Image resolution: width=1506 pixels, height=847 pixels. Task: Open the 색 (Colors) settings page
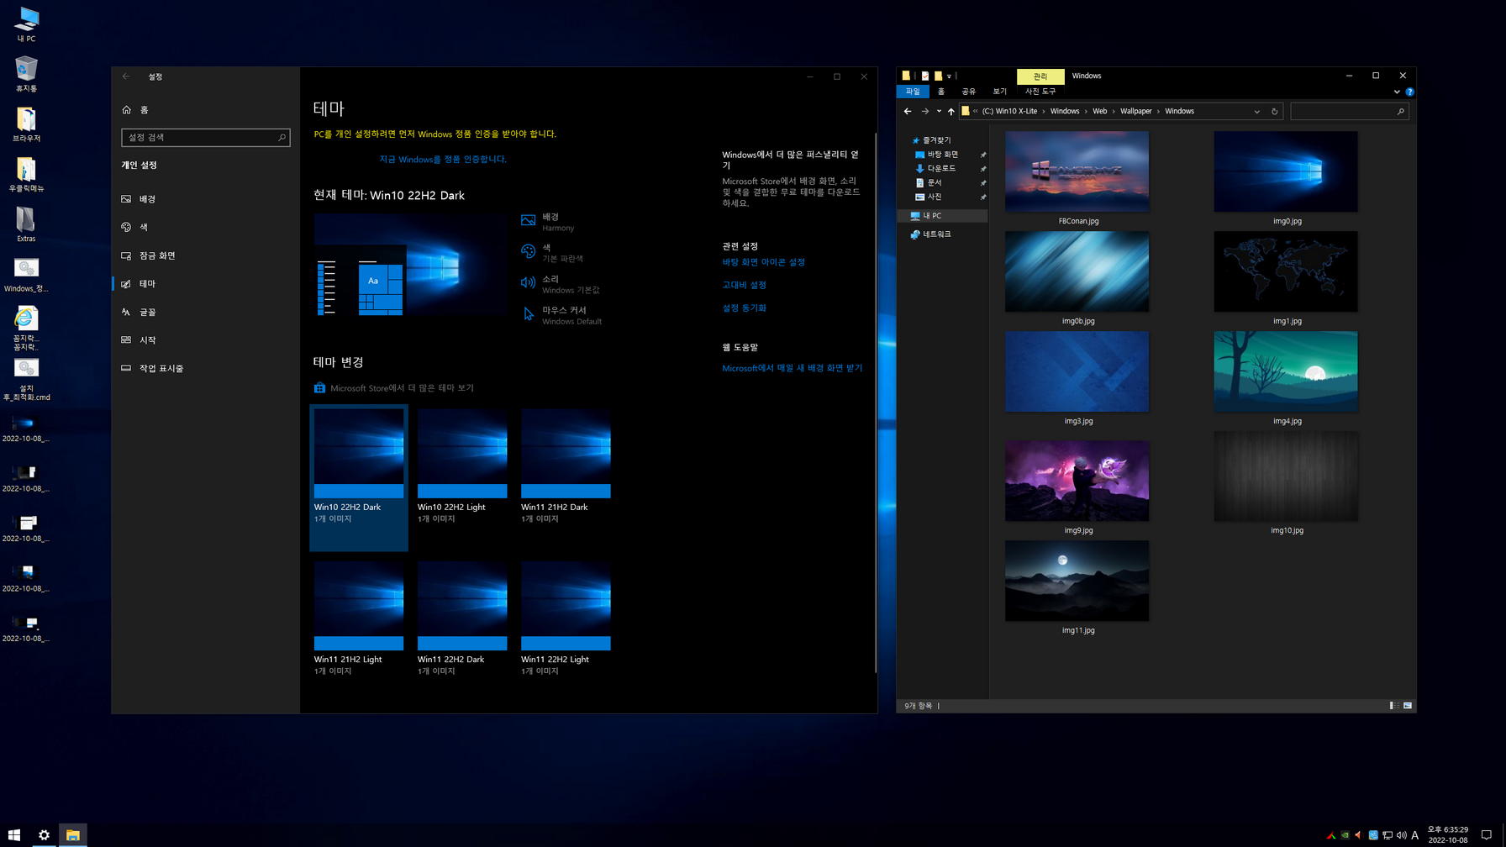[206, 227]
